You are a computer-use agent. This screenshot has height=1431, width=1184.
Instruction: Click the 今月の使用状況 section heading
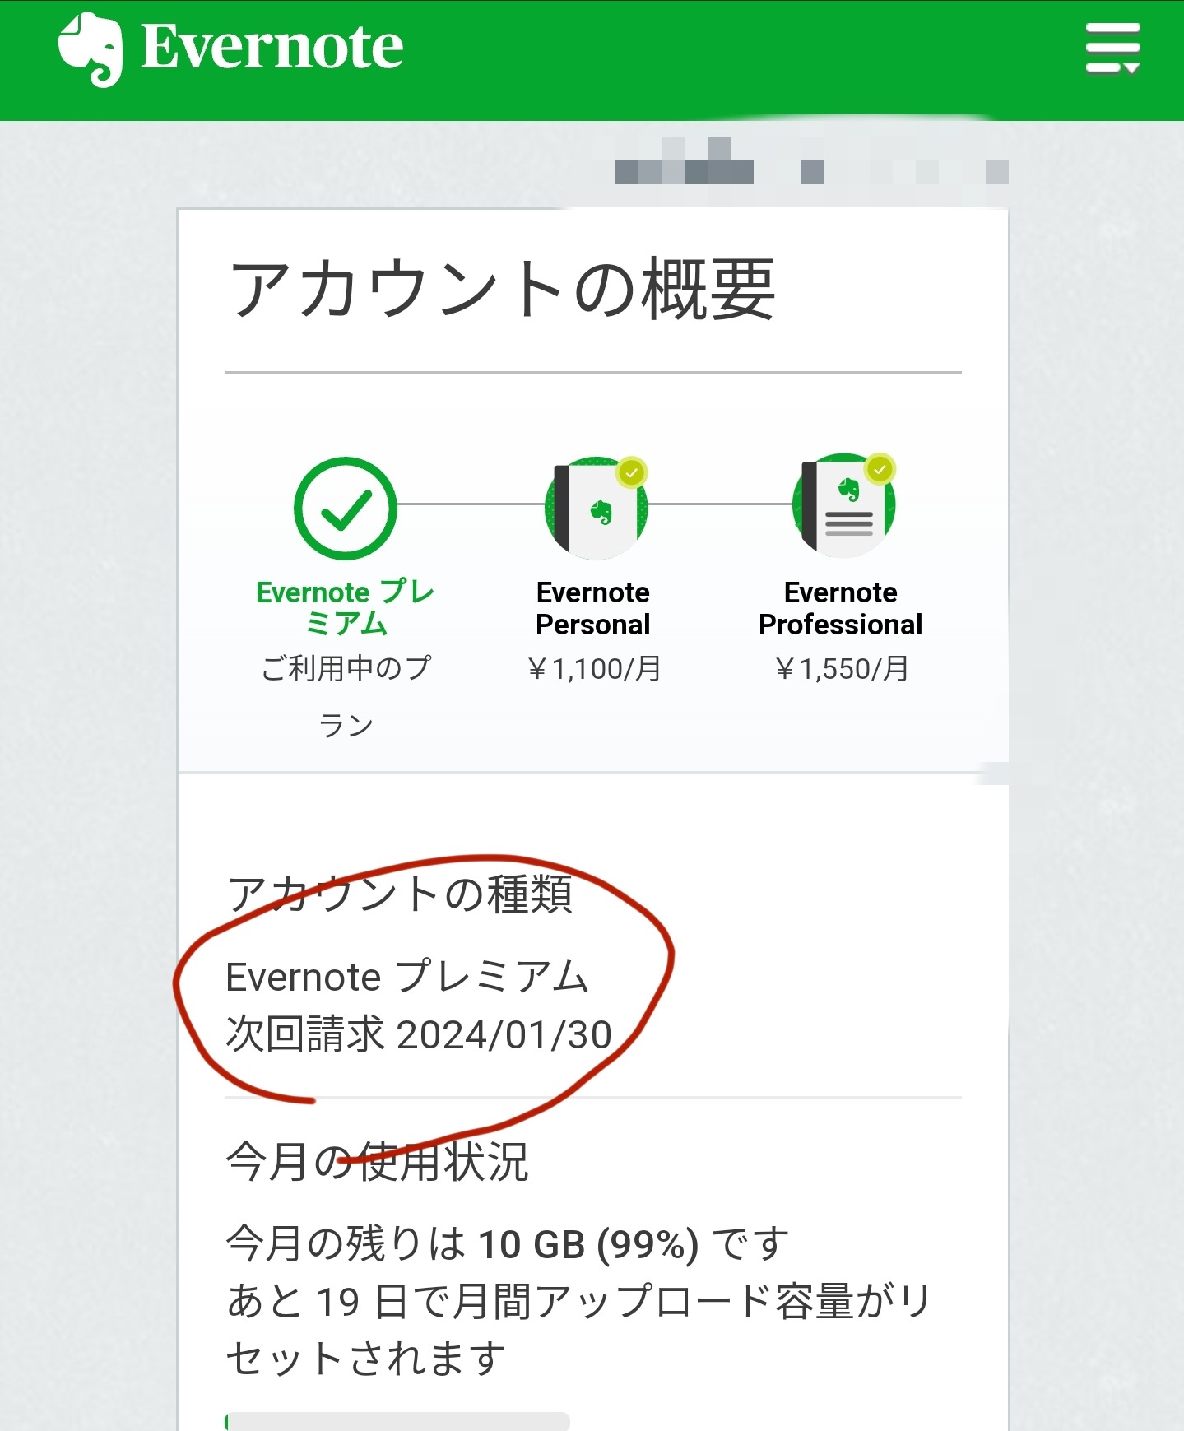point(378,1162)
